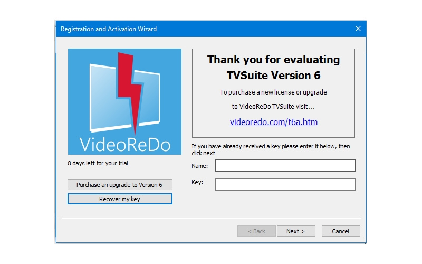Click the VideoReDo logo image
Image resolution: width=422 pixels, height=264 pixels.
124,101
